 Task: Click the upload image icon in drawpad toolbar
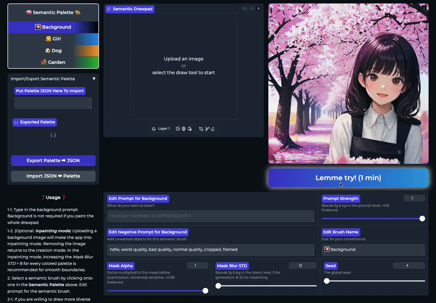coord(178,129)
